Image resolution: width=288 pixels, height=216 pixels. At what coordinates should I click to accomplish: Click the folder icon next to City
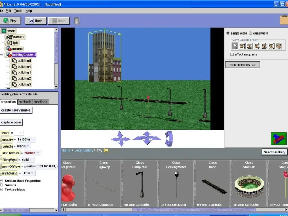pyautogui.click(x=106, y=150)
